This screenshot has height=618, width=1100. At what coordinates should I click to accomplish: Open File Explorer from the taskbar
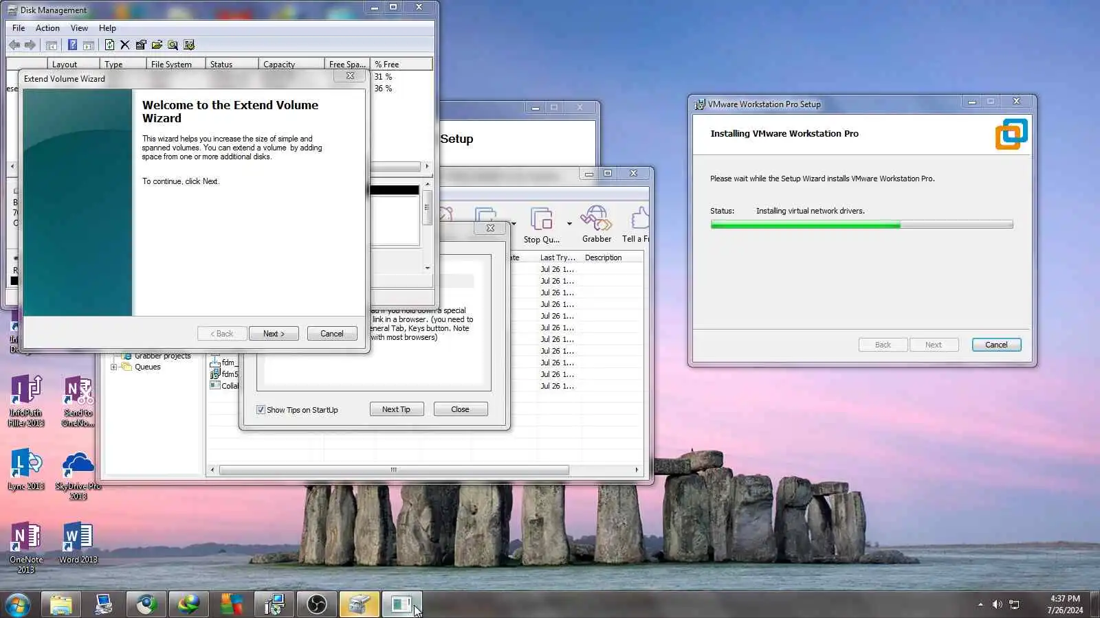pos(60,605)
